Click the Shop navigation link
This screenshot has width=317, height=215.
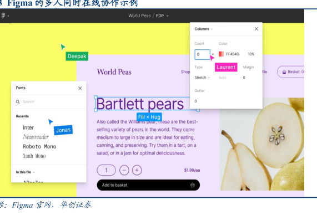point(185,72)
